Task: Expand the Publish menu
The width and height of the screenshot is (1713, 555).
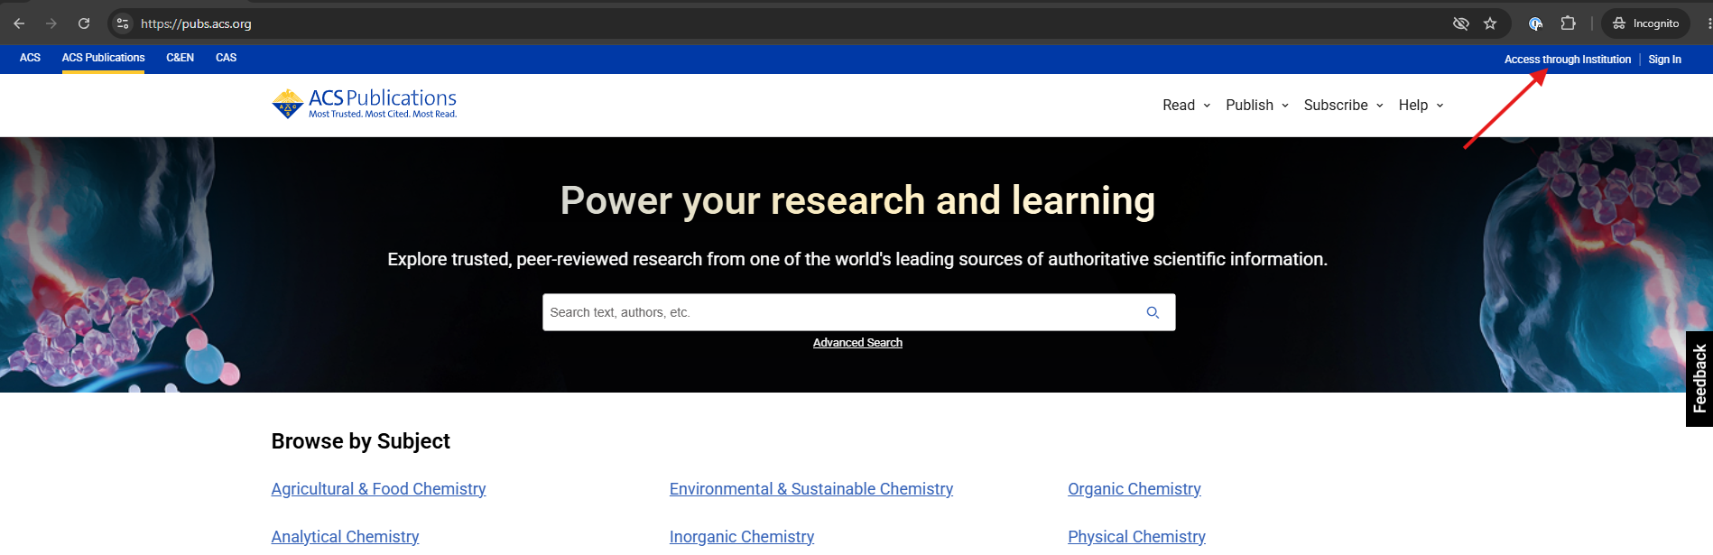Action: [x=1257, y=106]
